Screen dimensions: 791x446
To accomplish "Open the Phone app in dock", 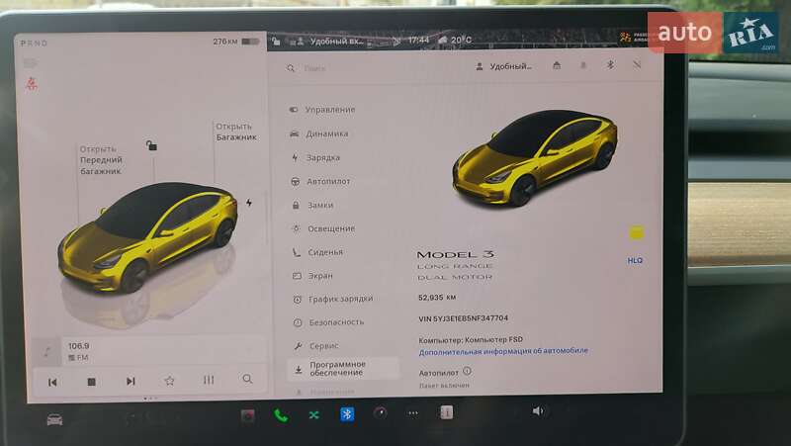I will pyautogui.click(x=281, y=415).
